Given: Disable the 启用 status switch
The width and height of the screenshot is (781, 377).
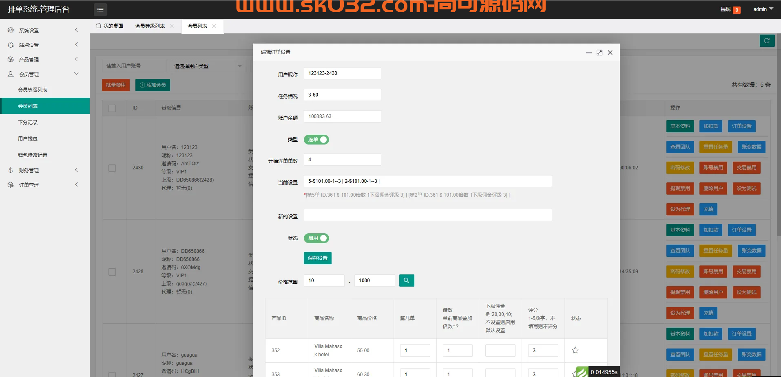Looking at the screenshot, I should point(316,238).
